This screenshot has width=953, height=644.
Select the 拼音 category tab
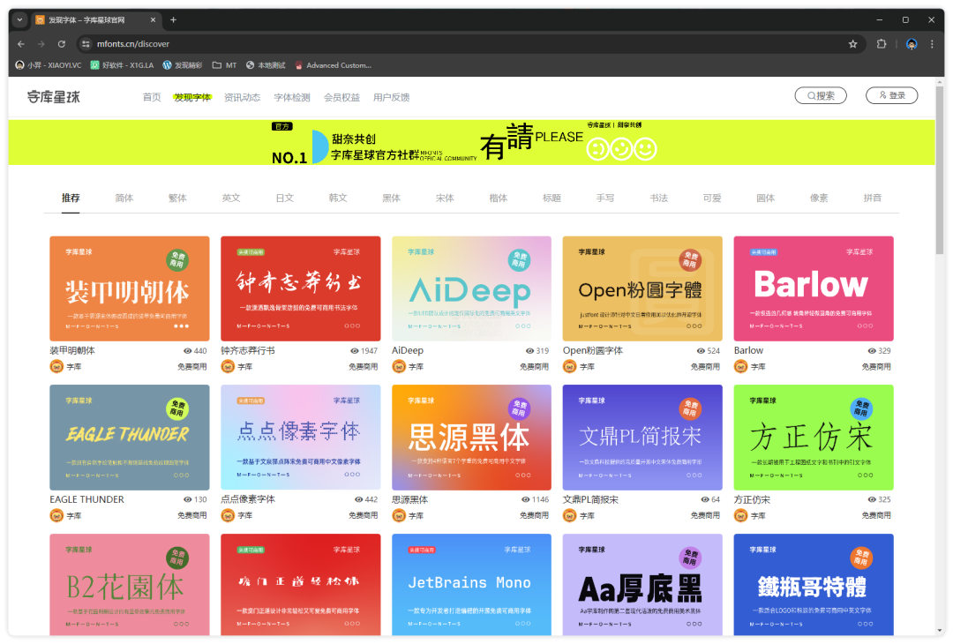tap(872, 198)
